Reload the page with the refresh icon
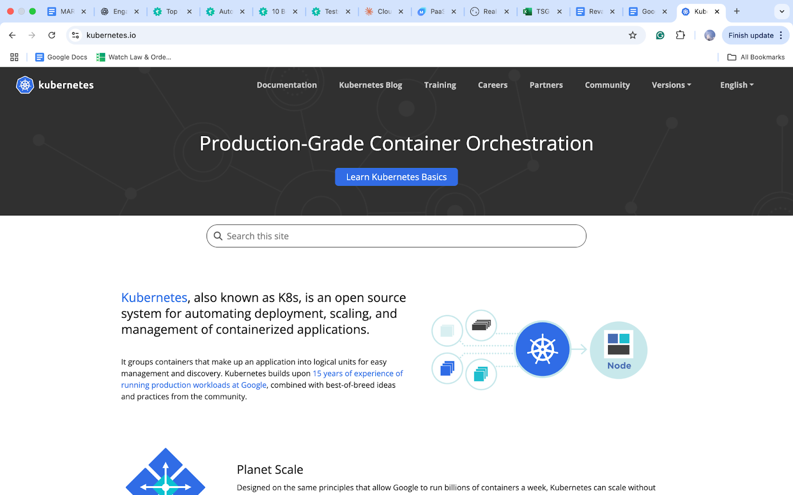Image resolution: width=793 pixels, height=495 pixels. [x=52, y=35]
